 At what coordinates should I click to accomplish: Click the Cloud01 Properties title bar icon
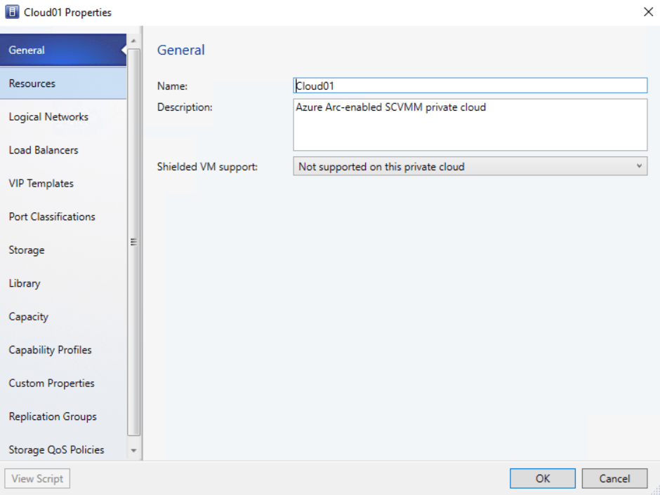point(12,12)
